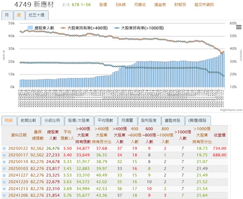Open the 日K線 link
The width and height of the screenshot is (243, 199).
120,5
